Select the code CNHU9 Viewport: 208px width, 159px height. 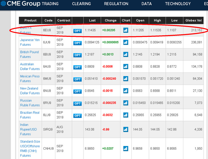pyautogui.click(x=48, y=149)
